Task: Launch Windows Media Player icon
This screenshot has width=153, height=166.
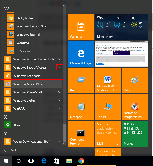Action: point(8,84)
